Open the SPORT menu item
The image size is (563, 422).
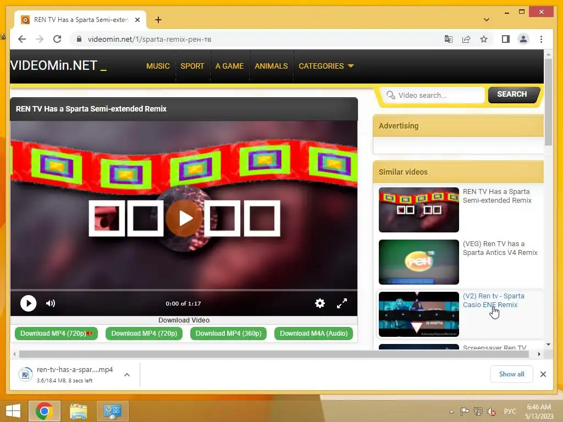point(192,66)
